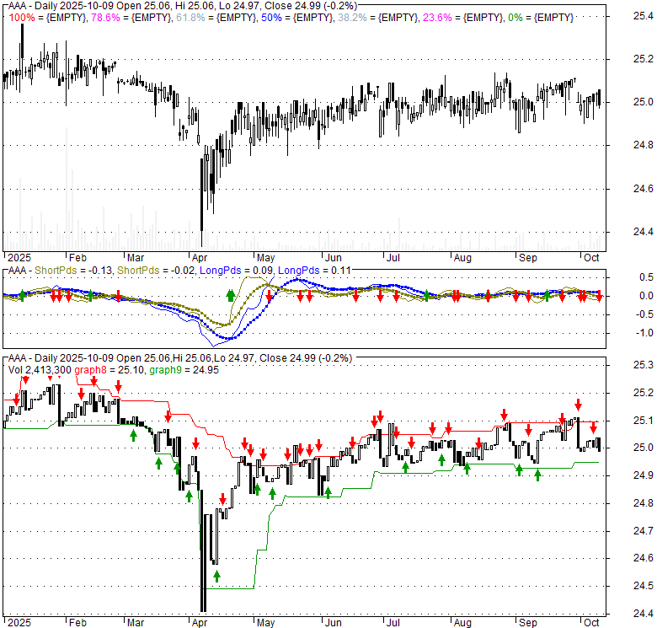
Task: Click the LongPds = 0.11 legend value
Action: 314,271
